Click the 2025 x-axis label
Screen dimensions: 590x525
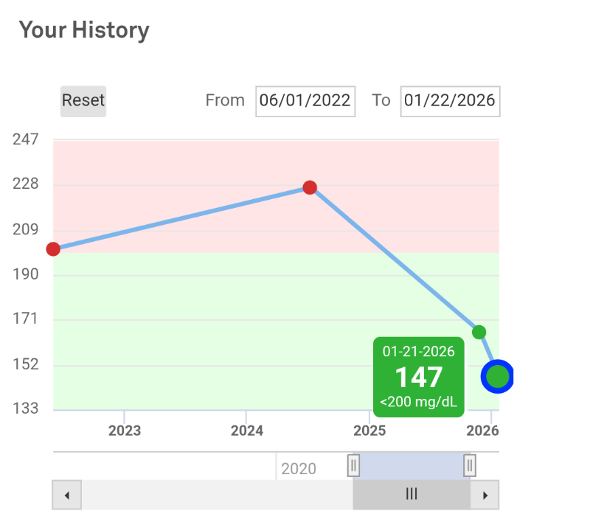click(369, 431)
